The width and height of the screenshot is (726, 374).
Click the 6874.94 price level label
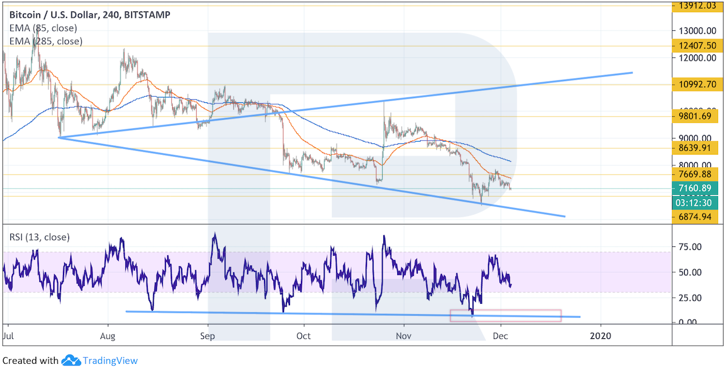[697, 217]
